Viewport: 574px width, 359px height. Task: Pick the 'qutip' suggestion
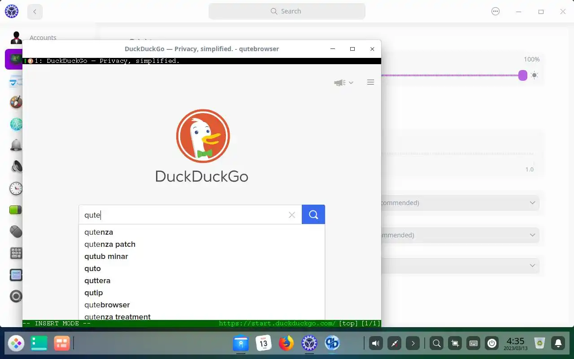[202, 293]
